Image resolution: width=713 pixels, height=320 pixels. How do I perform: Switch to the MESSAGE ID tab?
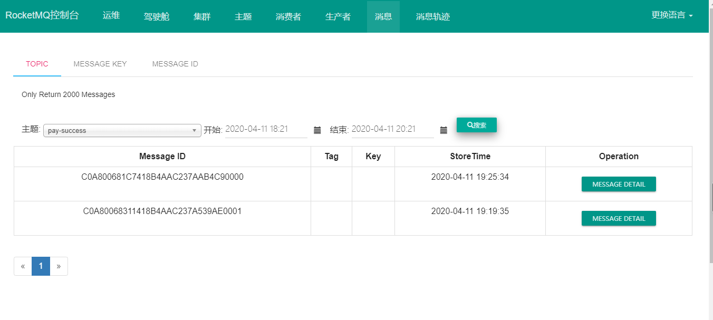point(175,64)
